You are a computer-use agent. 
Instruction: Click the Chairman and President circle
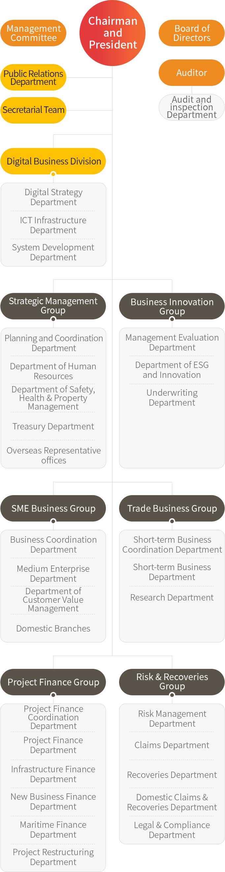coord(112,33)
